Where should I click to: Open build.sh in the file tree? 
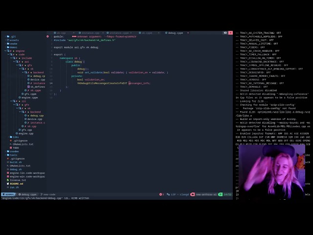14,162
